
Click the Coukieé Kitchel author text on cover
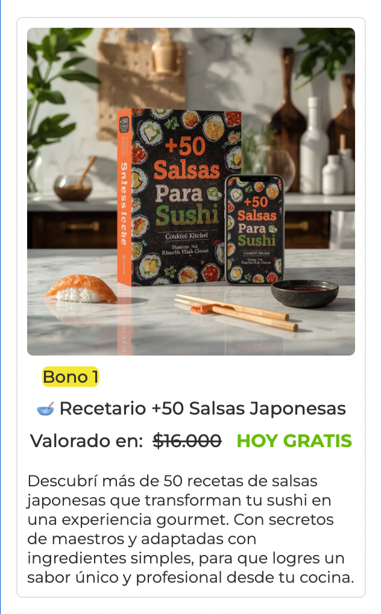click(186, 236)
